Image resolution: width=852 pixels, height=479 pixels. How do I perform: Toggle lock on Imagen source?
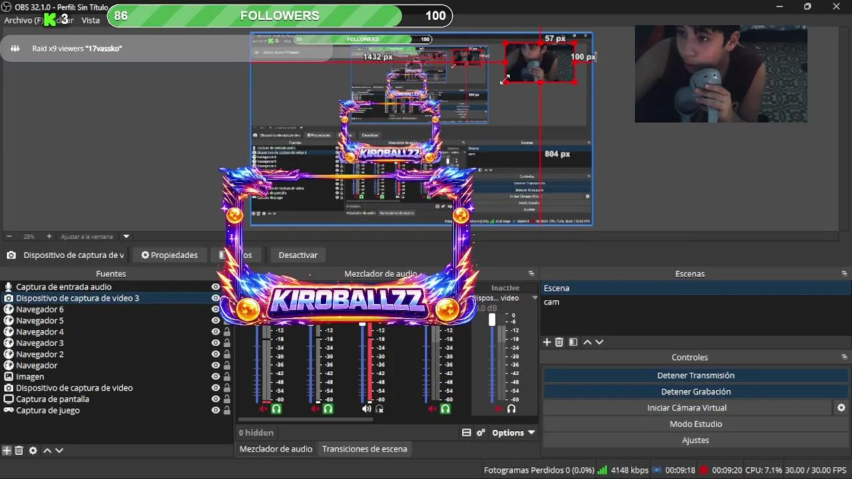point(227,377)
